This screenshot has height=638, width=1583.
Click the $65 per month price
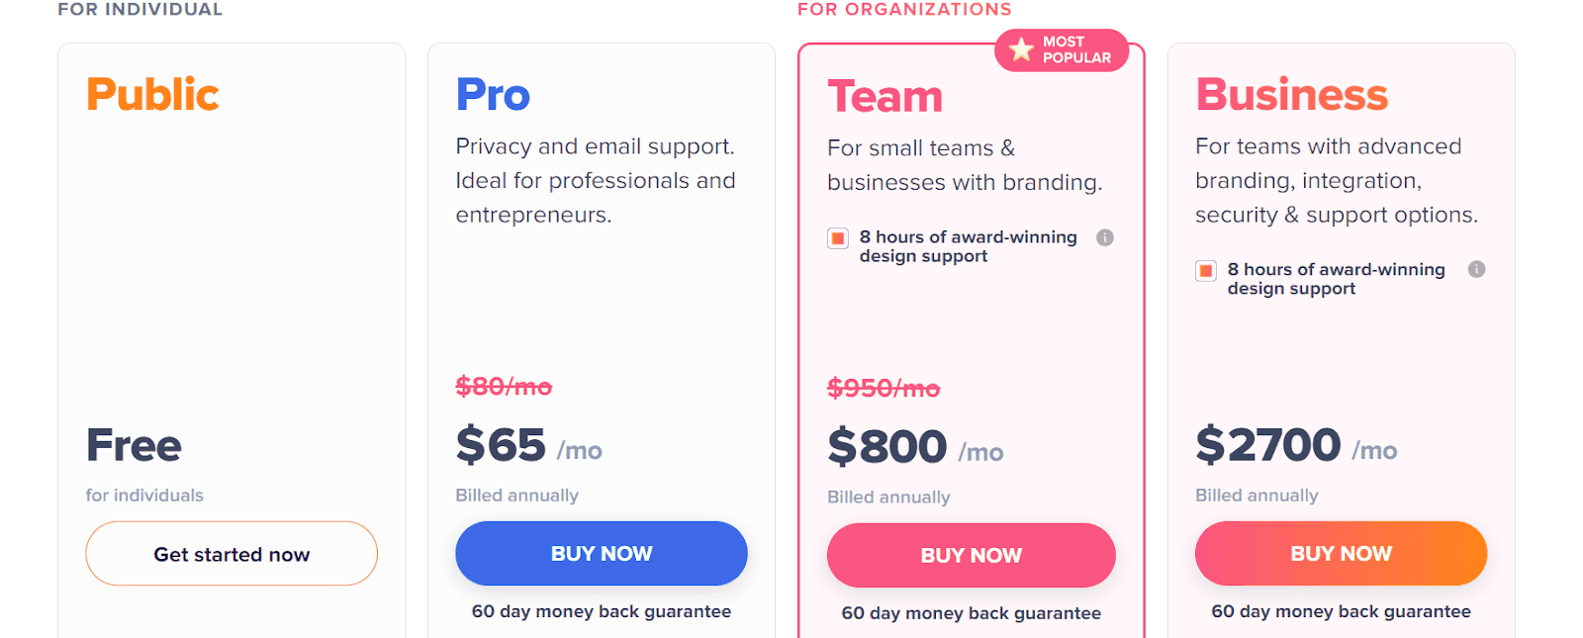coord(502,445)
